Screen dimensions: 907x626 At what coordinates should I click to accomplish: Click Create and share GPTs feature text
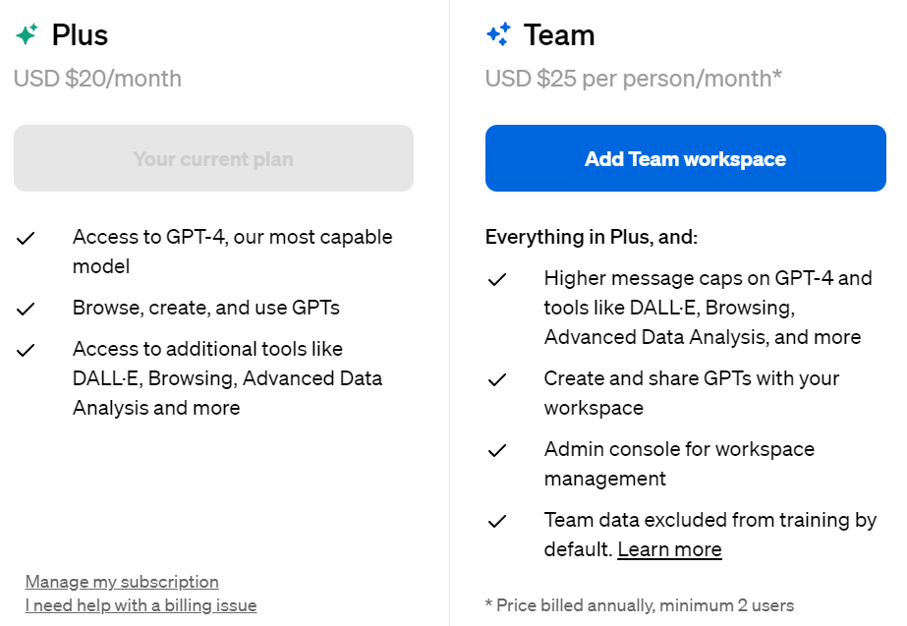click(691, 392)
